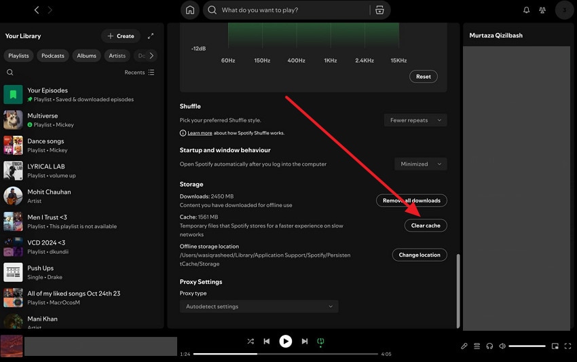Screen dimensions: 577x362
Task: Go forward with the right arrow
Action: tap(50, 10)
